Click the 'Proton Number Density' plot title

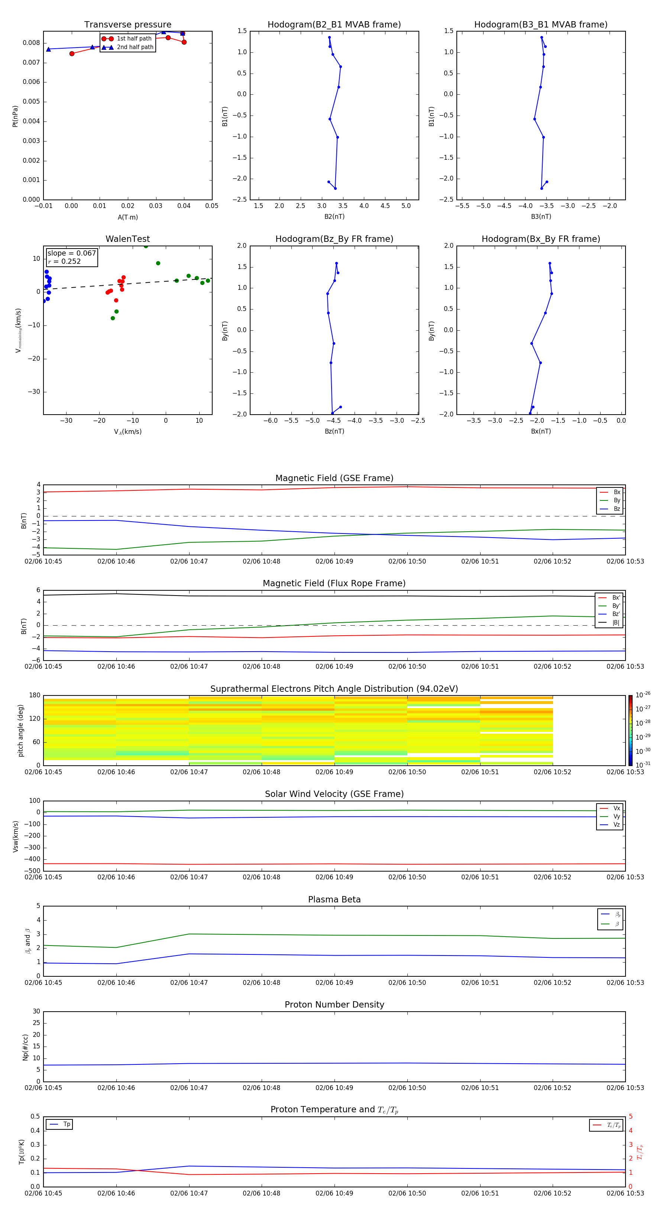click(334, 1005)
